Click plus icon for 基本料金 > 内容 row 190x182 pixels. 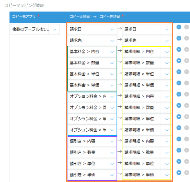pyautogui.click(x=179, y=49)
